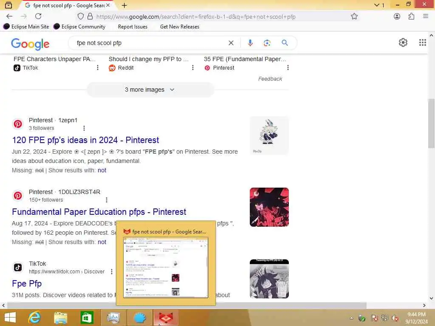Submit search with magnifying glass icon
The image size is (435, 326).
click(x=285, y=43)
